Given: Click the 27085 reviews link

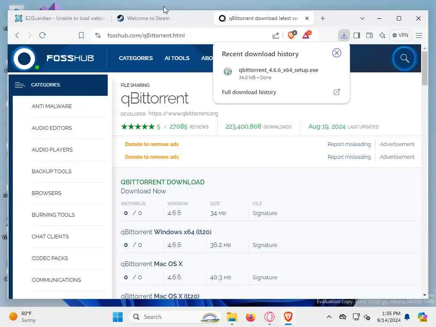Looking at the screenshot, I should [x=189, y=127].
